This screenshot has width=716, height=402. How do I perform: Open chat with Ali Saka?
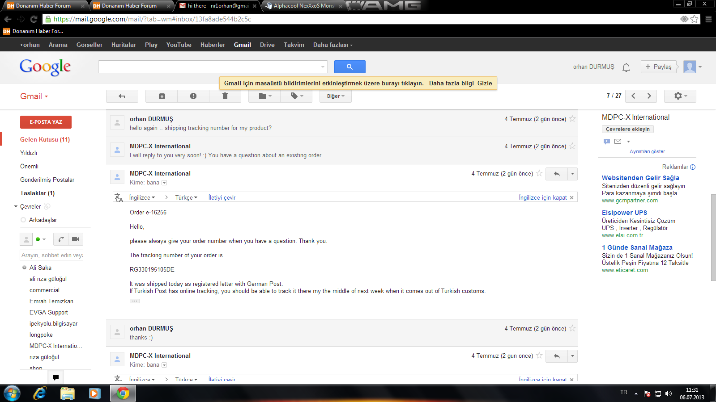click(x=40, y=268)
